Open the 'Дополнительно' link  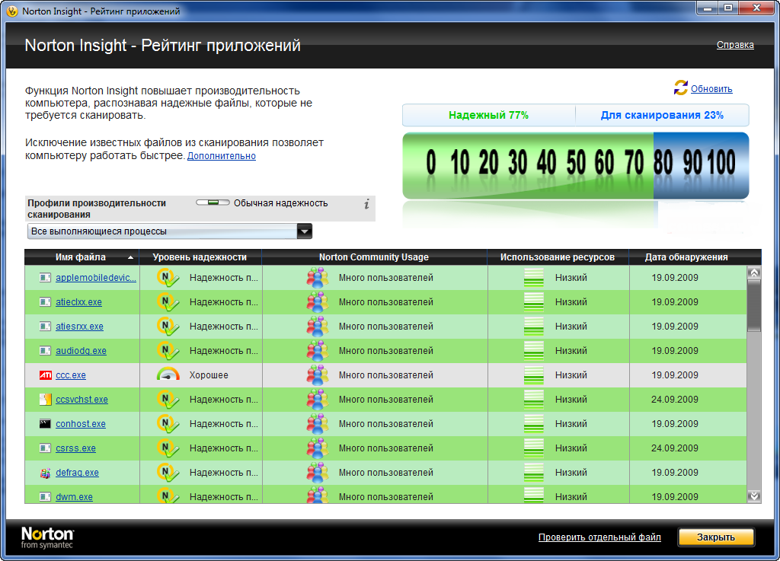(x=222, y=156)
